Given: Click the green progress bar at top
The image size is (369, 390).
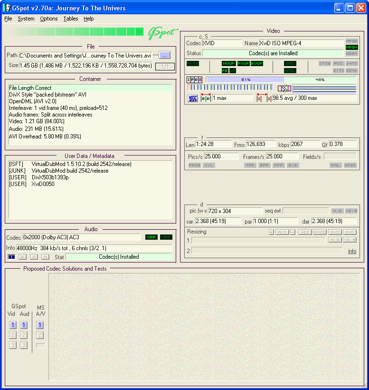Looking at the screenshot, I should point(75,31).
